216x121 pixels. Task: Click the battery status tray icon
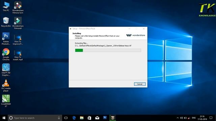pyautogui.click(x=185, y=118)
